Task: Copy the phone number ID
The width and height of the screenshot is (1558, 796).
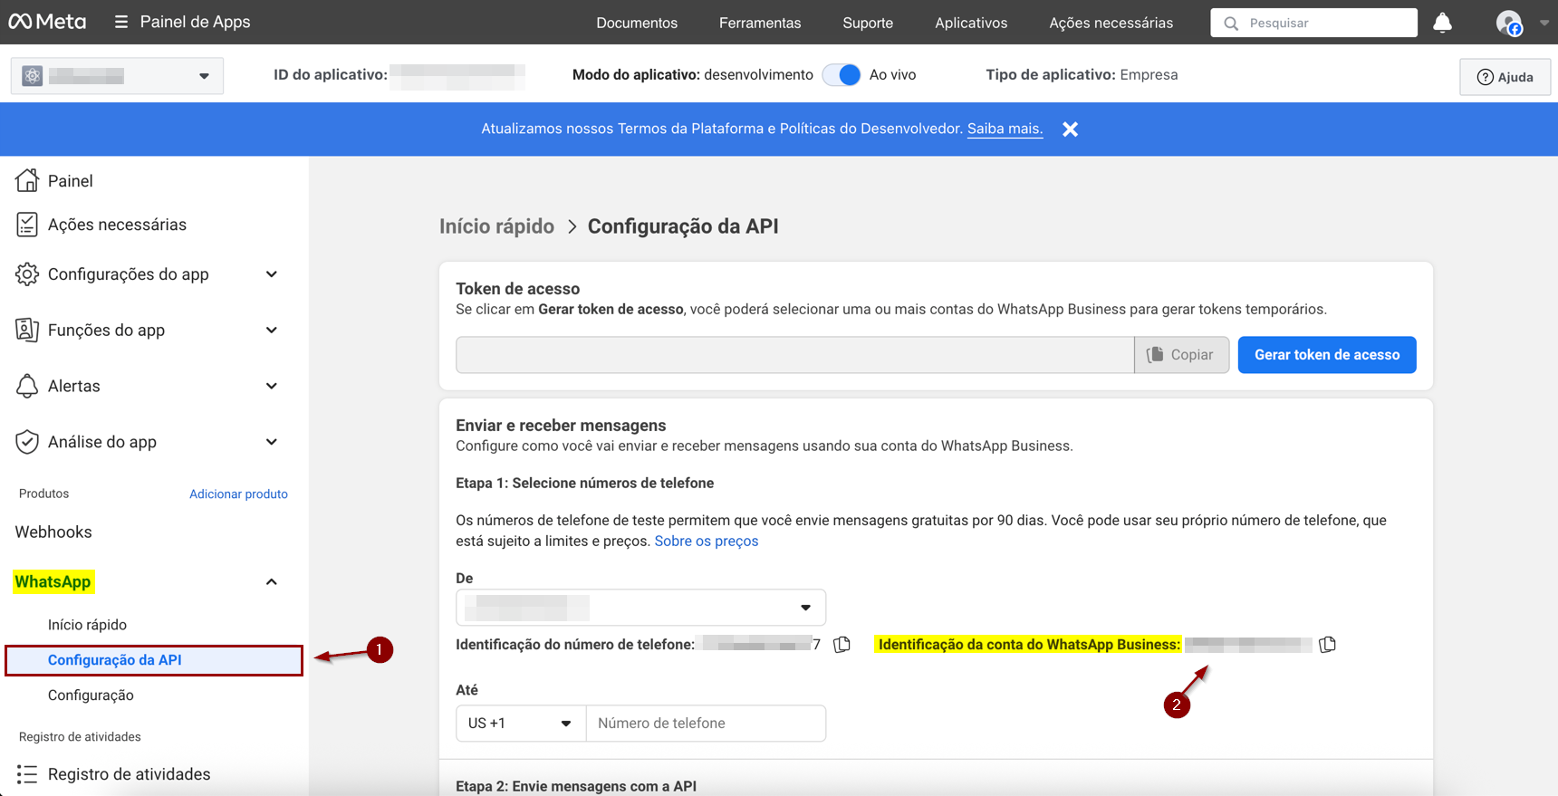Action: coord(842,645)
